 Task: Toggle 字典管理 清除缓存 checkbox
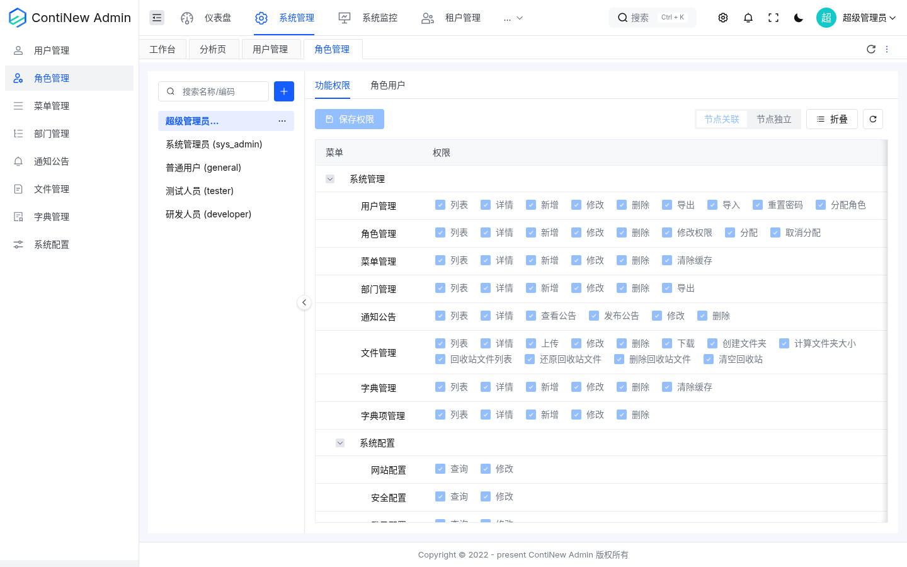(667, 387)
